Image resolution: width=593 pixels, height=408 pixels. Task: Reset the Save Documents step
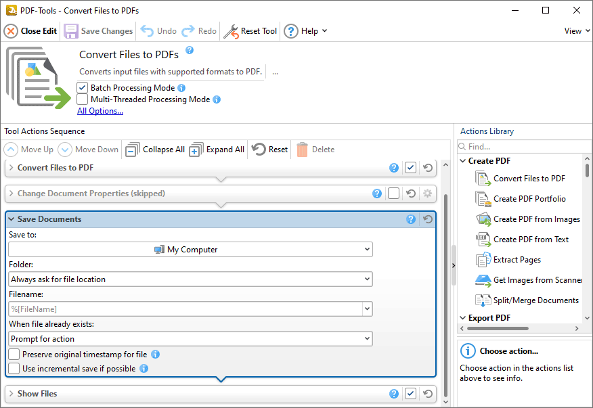(x=428, y=219)
